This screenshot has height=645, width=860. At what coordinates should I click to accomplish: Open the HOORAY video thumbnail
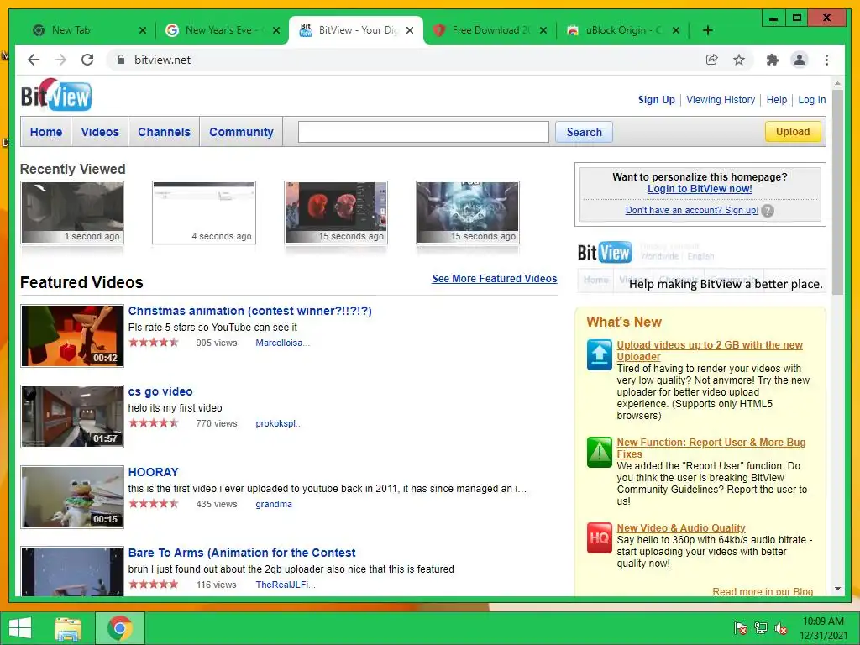coord(72,497)
